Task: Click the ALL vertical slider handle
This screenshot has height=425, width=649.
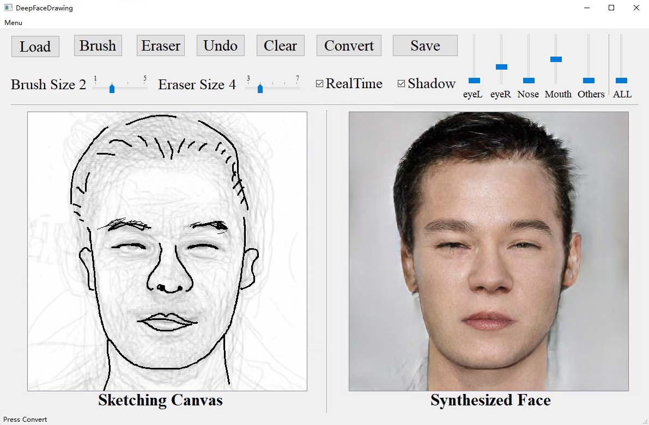Action: point(621,81)
